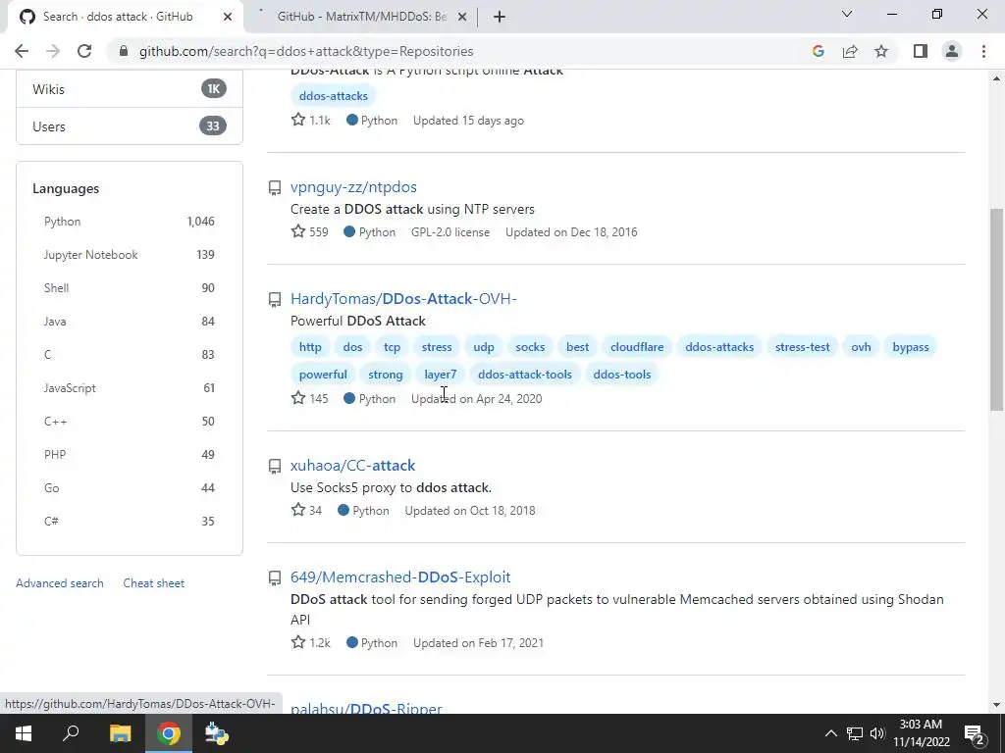Filter results by Shell language
Image resolution: width=1005 pixels, height=753 pixels.
coord(130,288)
